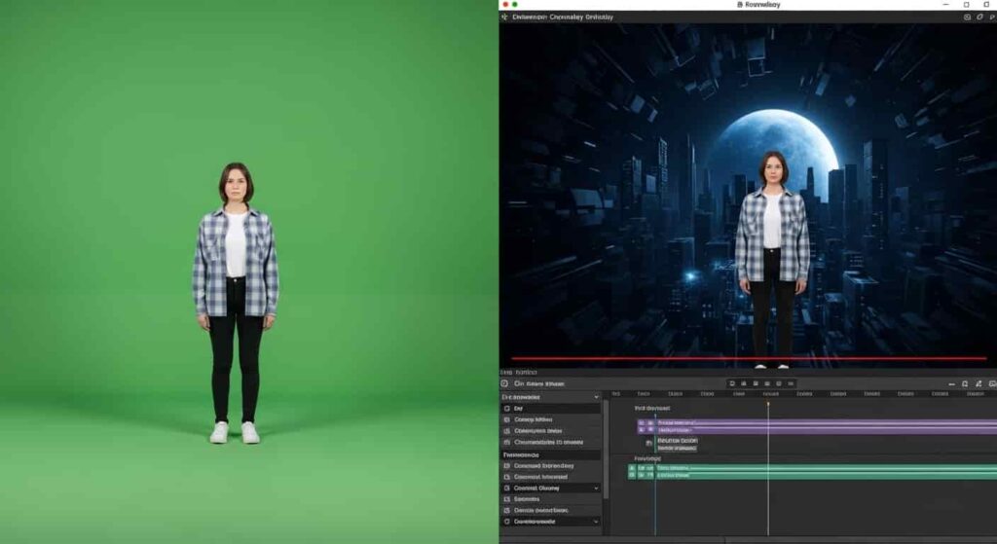This screenshot has width=997, height=544.
Task: Toggle the first small button on the upper green track
Action: tap(632, 468)
